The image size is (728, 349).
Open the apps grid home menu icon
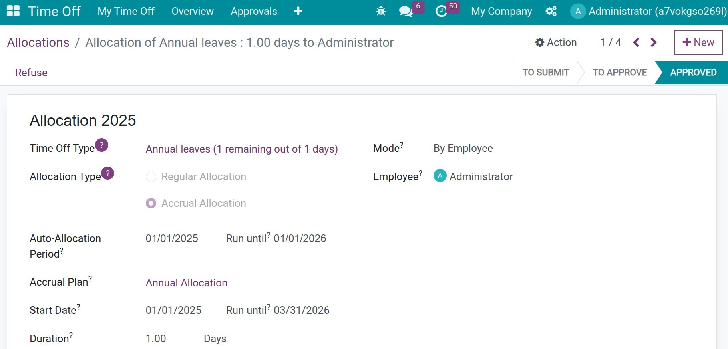click(13, 11)
